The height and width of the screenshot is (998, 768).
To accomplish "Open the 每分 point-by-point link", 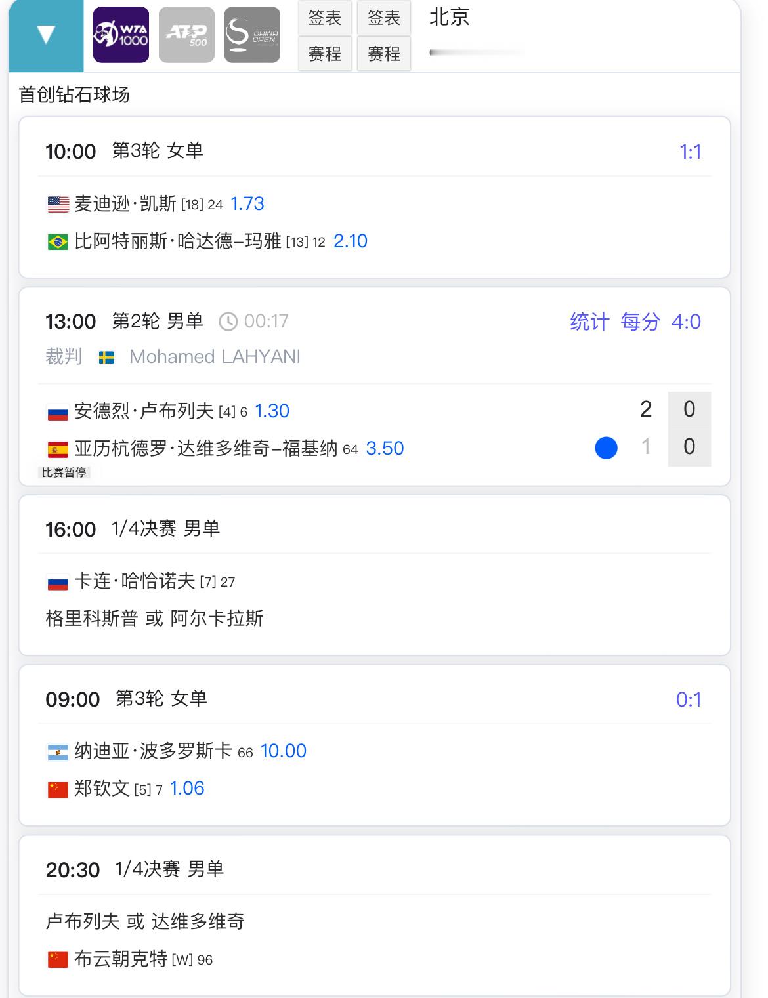I will pos(640,322).
